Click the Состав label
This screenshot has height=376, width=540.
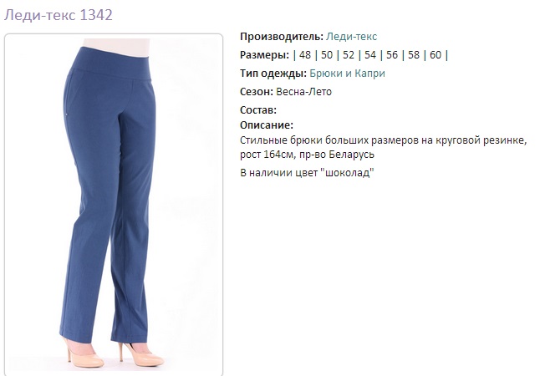coord(258,110)
